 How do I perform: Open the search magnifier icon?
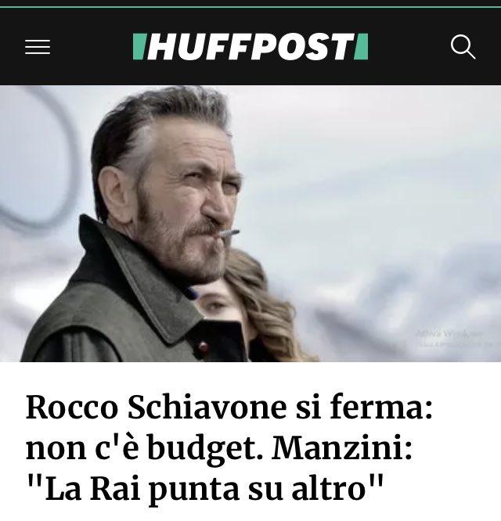tap(463, 46)
